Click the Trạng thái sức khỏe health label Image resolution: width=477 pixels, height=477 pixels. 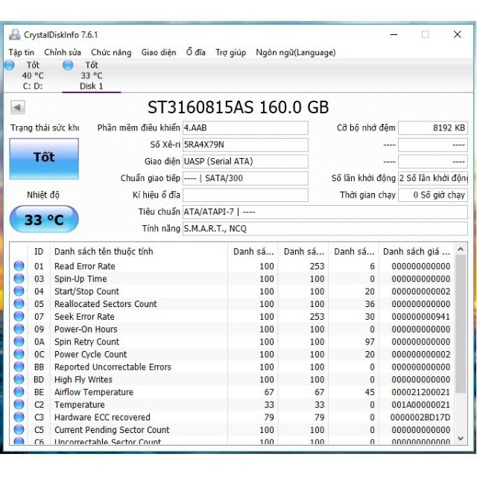click(45, 128)
